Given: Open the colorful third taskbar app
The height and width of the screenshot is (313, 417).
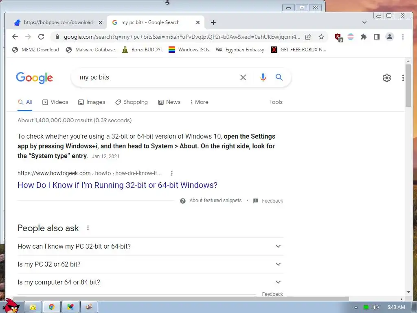Looking at the screenshot, I should tap(70, 307).
